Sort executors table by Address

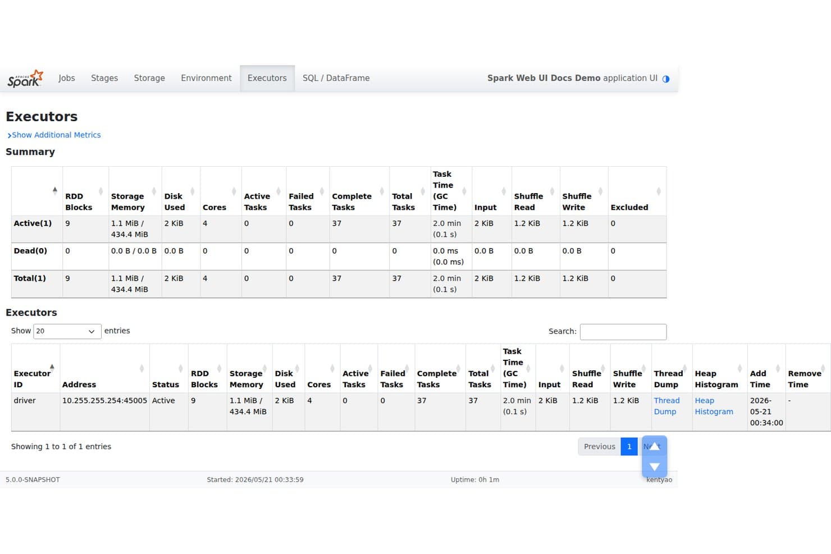[104, 368]
